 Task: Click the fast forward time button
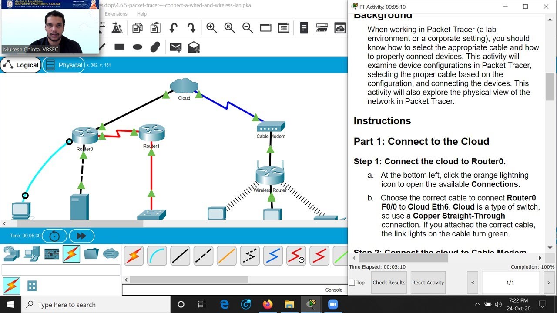pyautogui.click(x=81, y=236)
